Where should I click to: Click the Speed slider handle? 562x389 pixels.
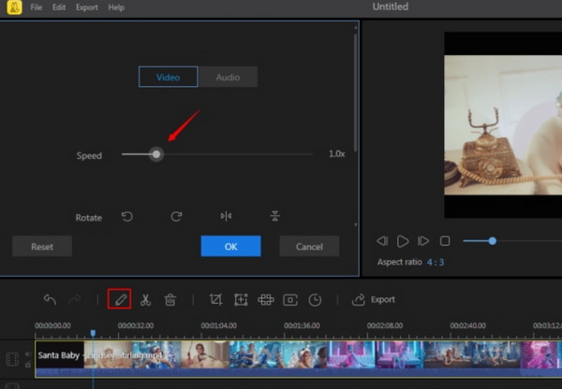pyautogui.click(x=156, y=154)
